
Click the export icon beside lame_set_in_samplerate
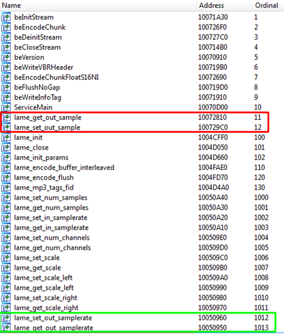click(x=6, y=217)
